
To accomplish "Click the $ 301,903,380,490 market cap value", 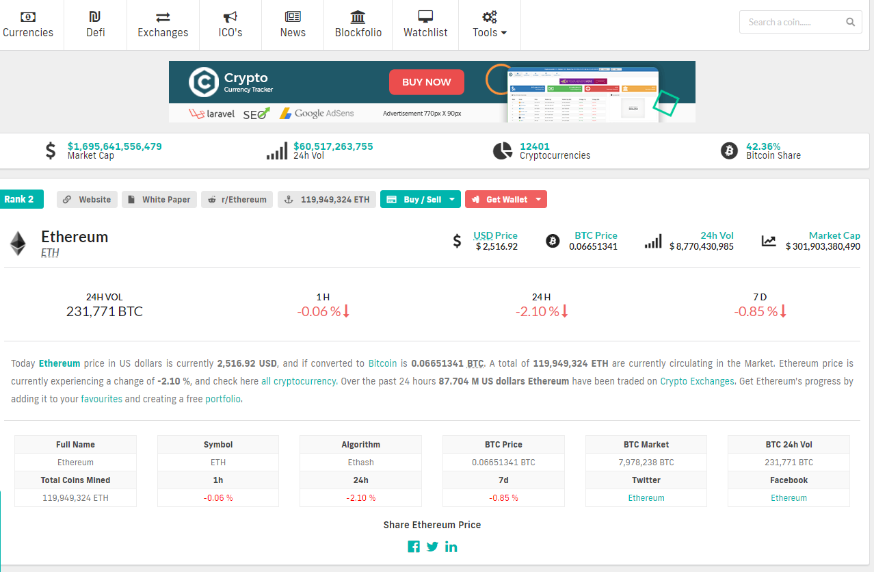I will pos(823,246).
